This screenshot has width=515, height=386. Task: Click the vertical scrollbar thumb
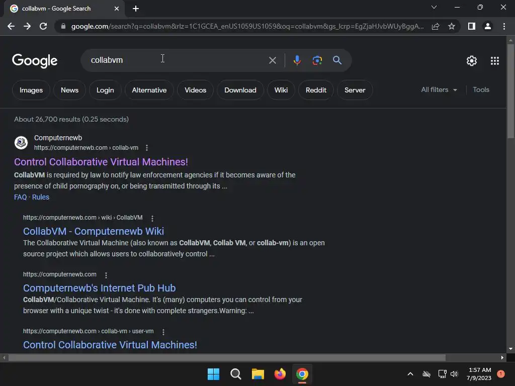click(x=510, y=91)
